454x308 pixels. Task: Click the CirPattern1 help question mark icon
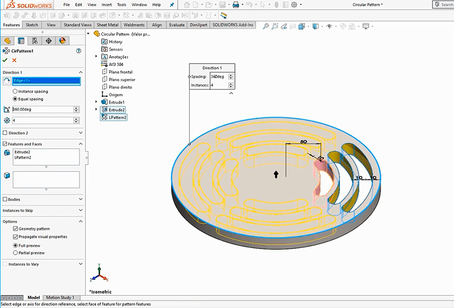coord(79,51)
